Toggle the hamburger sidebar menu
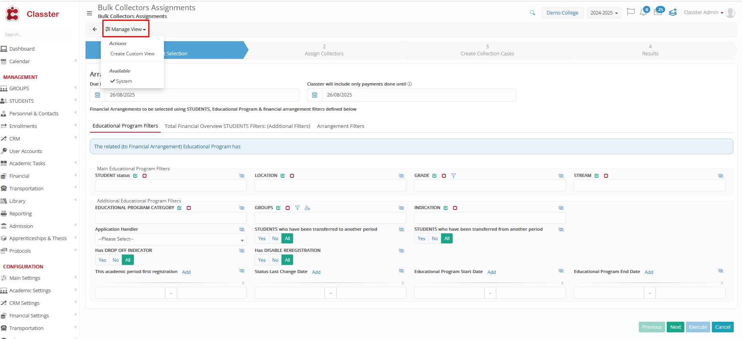 point(89,13)
